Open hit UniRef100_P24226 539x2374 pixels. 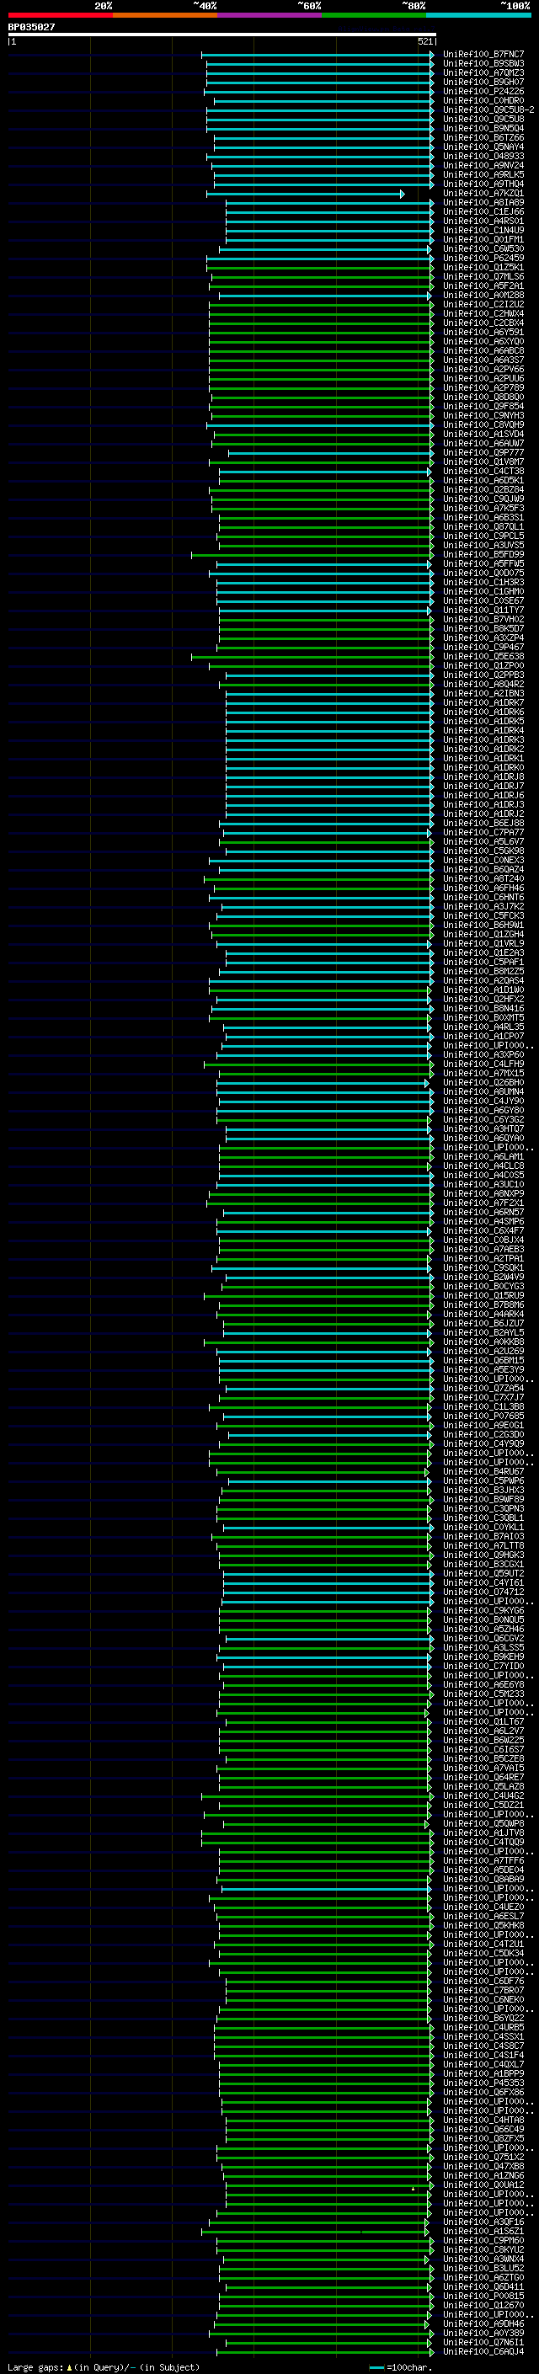click(x=483, y=91)
